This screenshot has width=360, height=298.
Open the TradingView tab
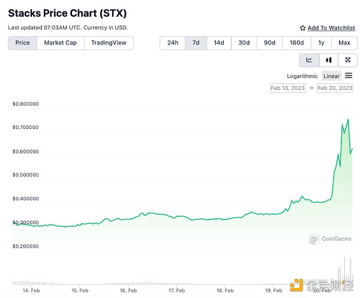point(109,43)
